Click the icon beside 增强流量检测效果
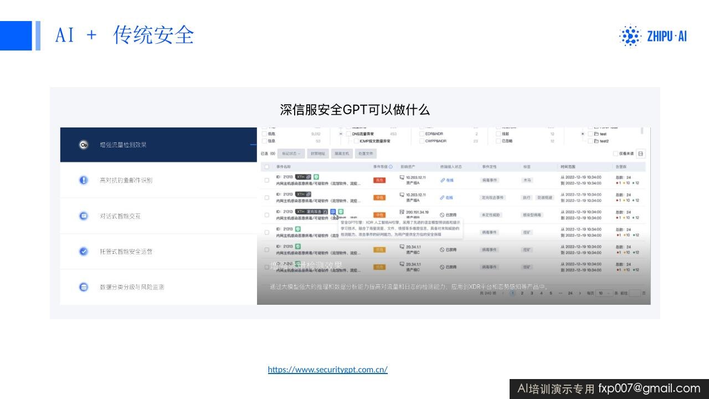709x399 pixels. click(84, 145)
